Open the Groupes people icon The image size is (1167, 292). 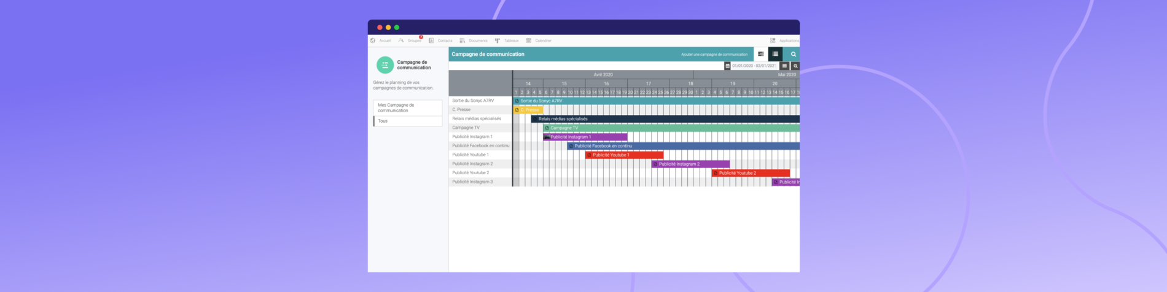[401, 40]
